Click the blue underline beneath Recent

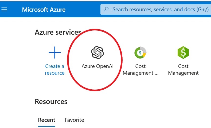click(46, 126)
